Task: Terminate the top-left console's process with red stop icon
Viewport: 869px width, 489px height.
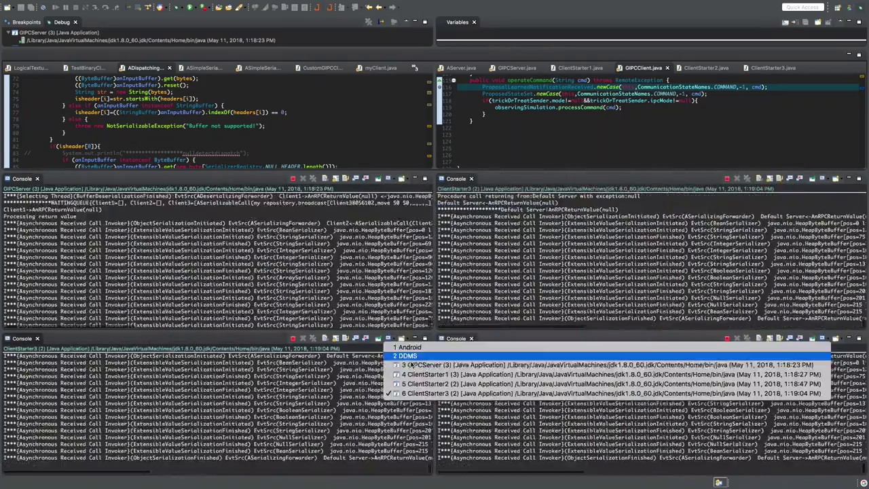Action: (293, 179)
